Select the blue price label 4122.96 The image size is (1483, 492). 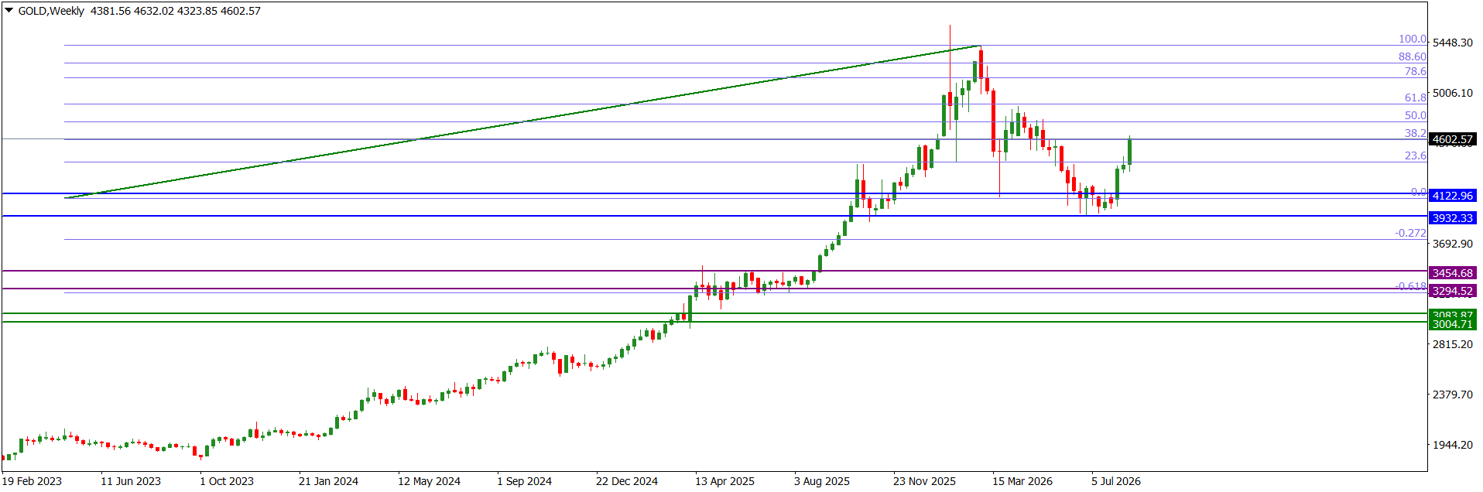pyautogui.click(x=1452, y=196)
